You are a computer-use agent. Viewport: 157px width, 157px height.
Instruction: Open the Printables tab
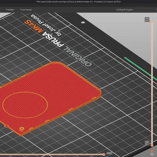pyautogui.click(x=10, y=10)
